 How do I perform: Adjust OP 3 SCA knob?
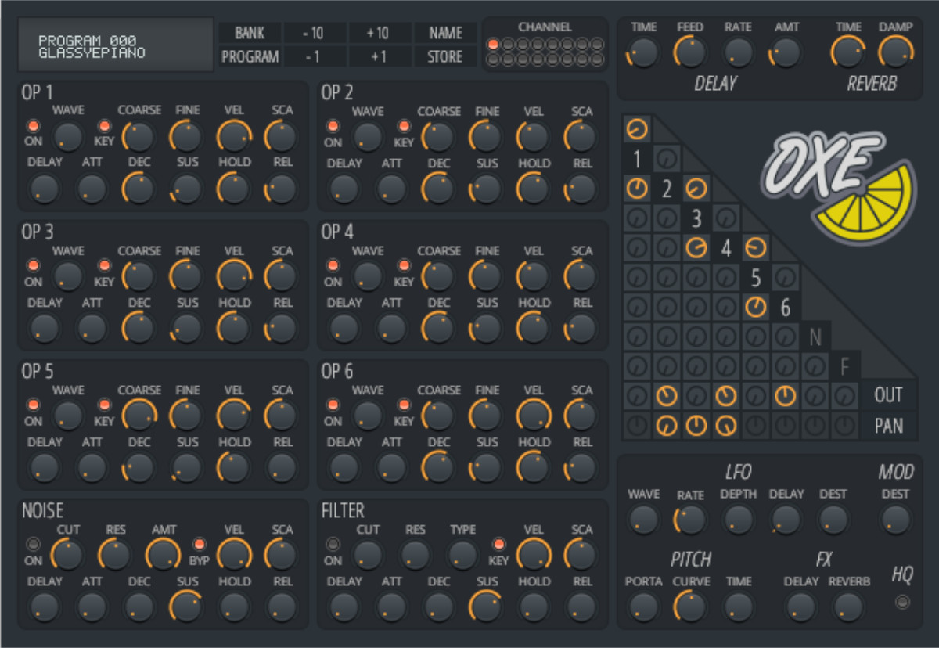click(282, 276)
